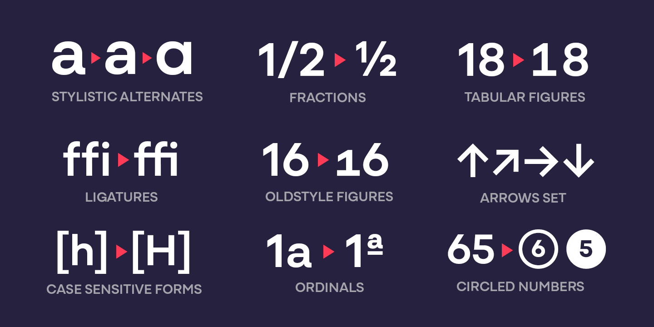The image size is (654, 327).
Task: Click the Case Sensitive Forms label
Action: click(124, 289)
